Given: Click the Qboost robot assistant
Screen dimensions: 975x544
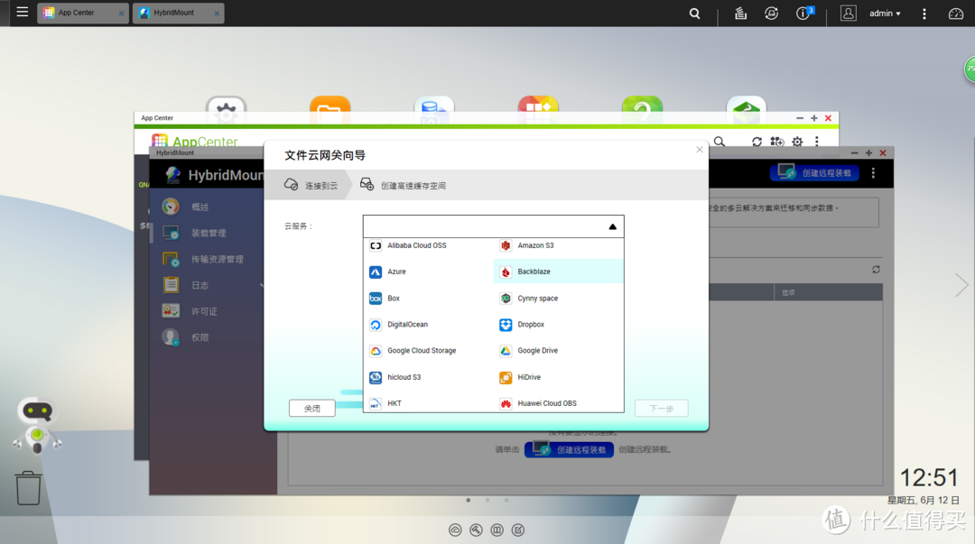Looking at the screenshot, I should 37,425.
